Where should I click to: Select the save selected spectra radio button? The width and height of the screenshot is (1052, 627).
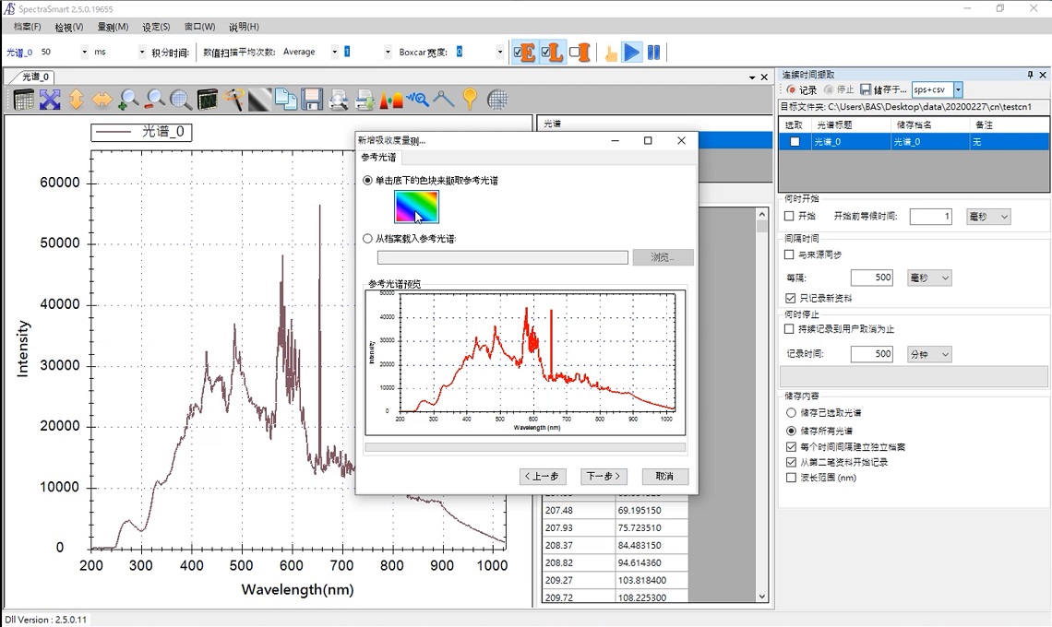coord(791,412)
